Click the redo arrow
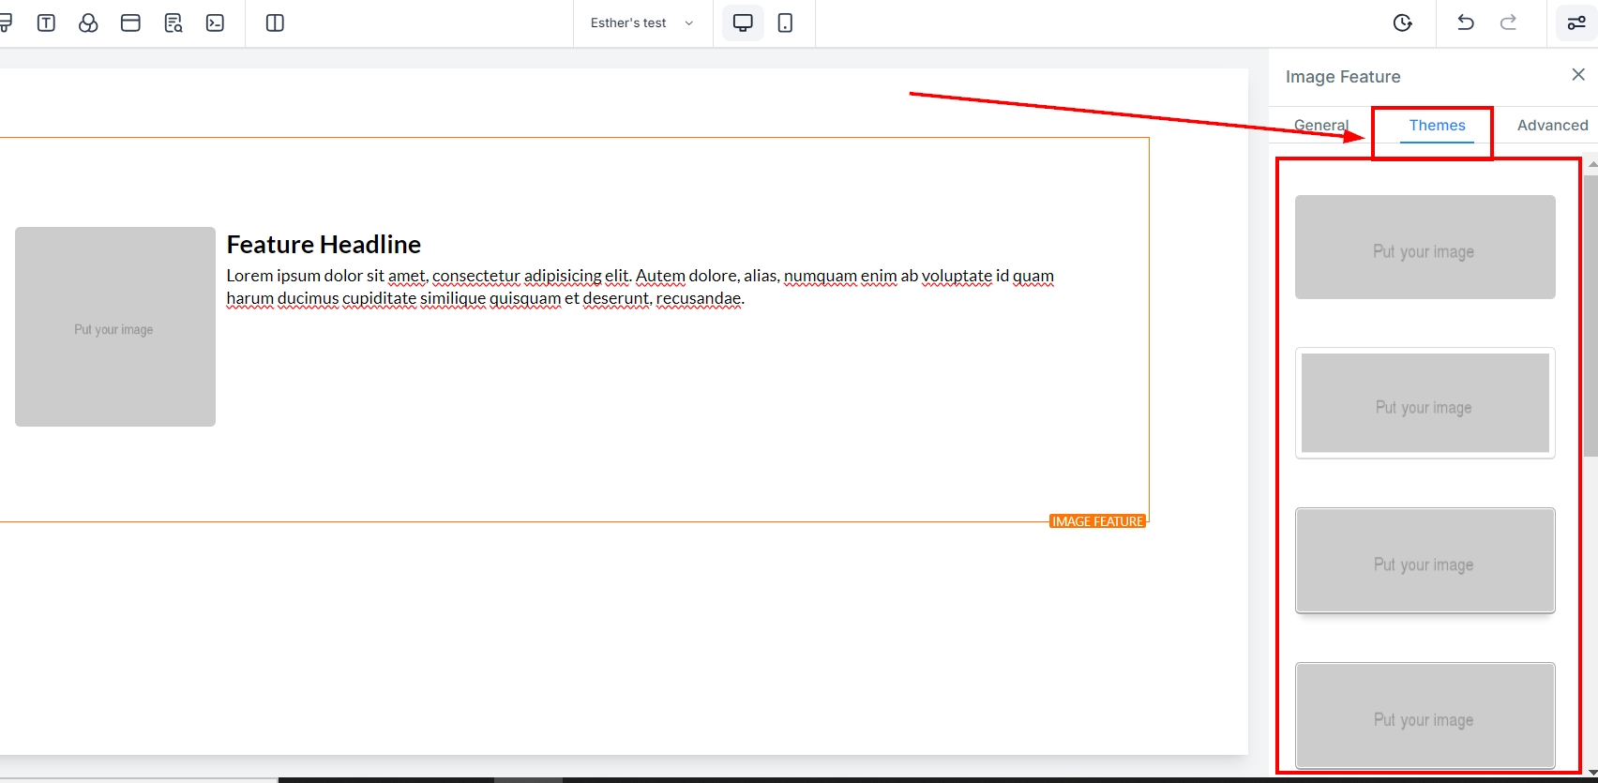 point(1508,23)
